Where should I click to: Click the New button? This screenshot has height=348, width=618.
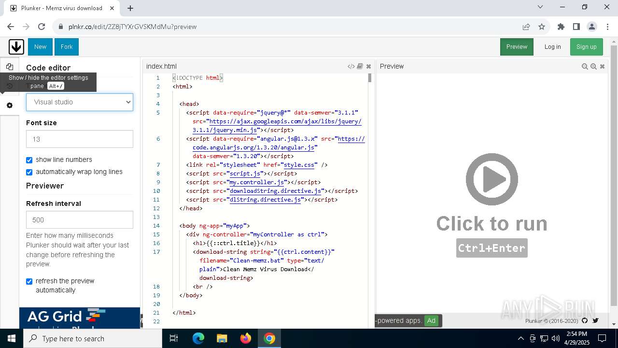pyautogui.click(x=40, y=47)
